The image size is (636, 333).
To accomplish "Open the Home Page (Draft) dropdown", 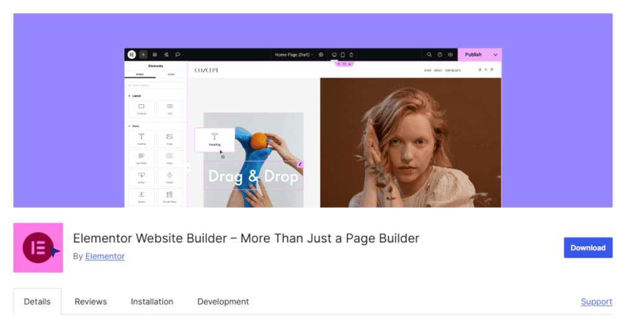I will 294,55.
